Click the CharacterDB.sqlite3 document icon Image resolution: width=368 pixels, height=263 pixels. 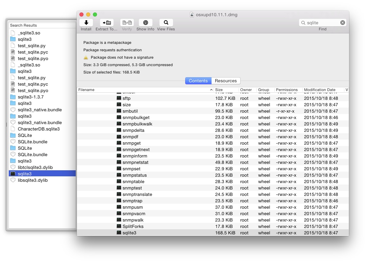coord(13,129)
